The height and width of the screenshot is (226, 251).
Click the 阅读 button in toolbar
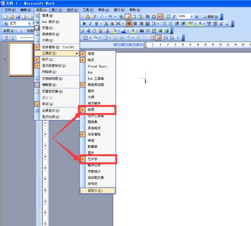point(210,17)
